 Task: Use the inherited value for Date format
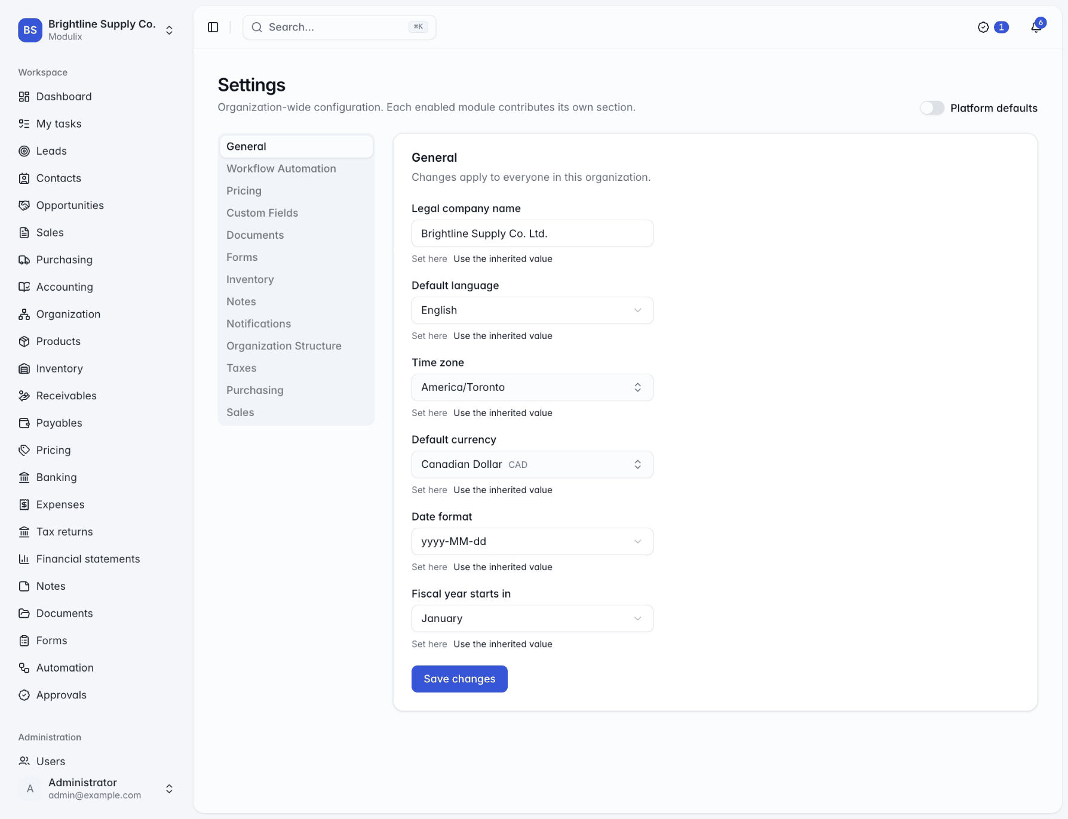[x=503, y=567]
